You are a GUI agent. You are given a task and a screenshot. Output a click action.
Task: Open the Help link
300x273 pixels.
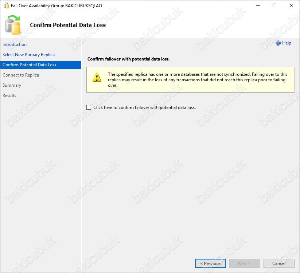point(287,43)
